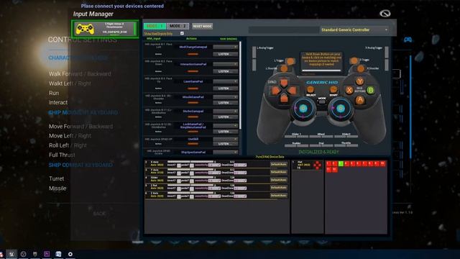This screenshot has width=460, height=259.
Task: Toggle pedal checkbox for X Axis row
Action: [192, 165]
